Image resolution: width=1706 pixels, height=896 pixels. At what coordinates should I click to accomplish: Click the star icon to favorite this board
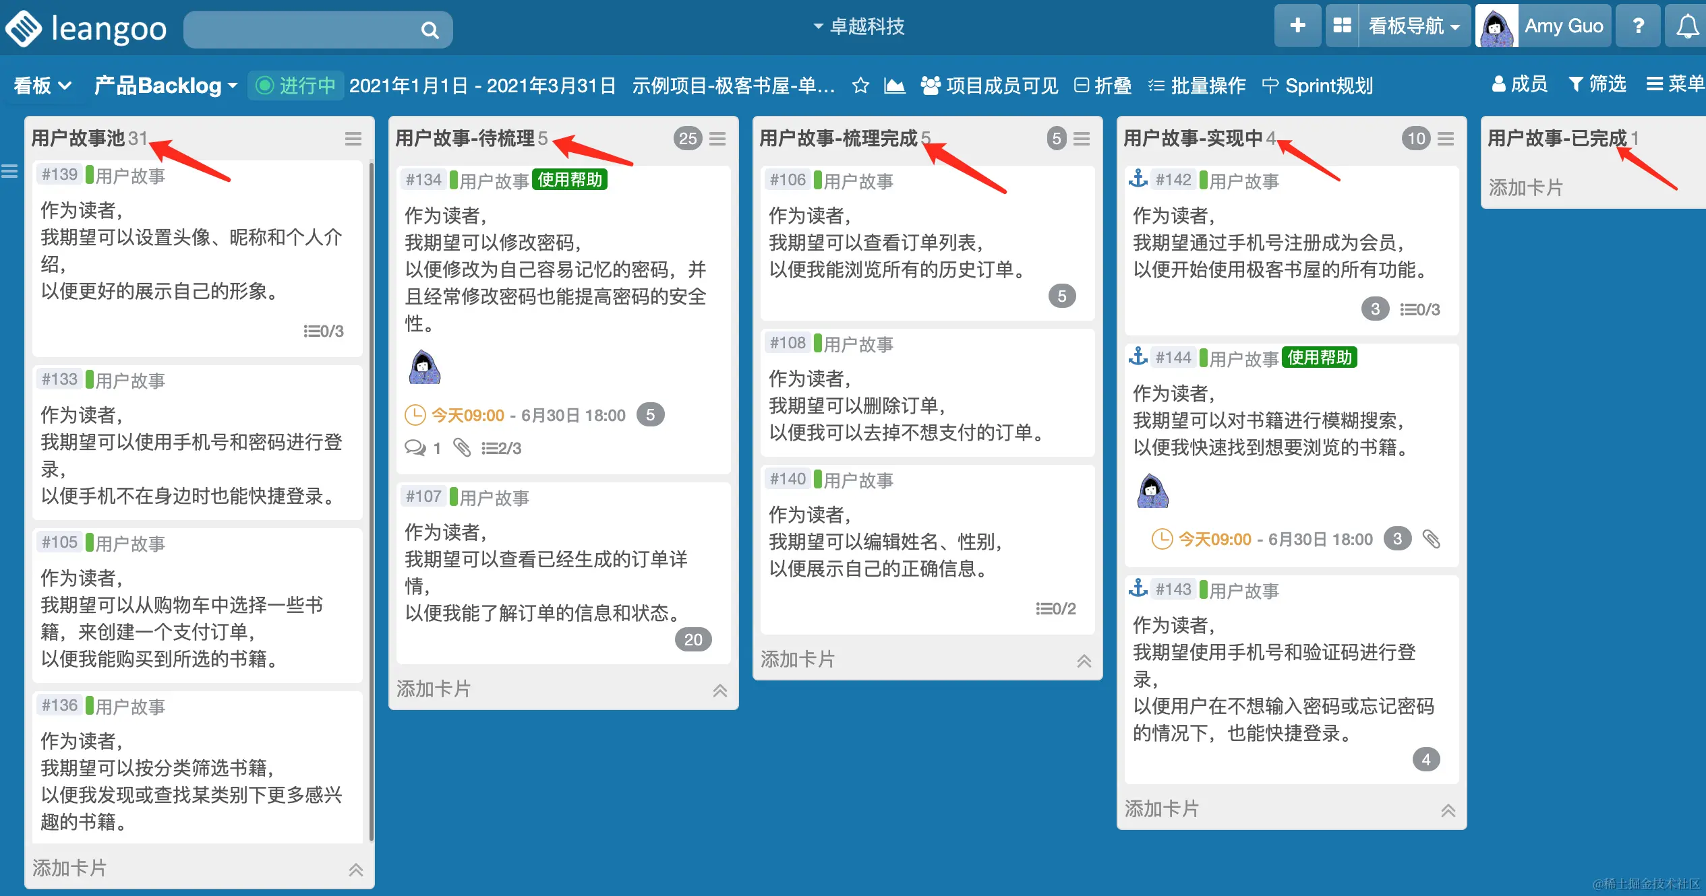click(860, 86)
